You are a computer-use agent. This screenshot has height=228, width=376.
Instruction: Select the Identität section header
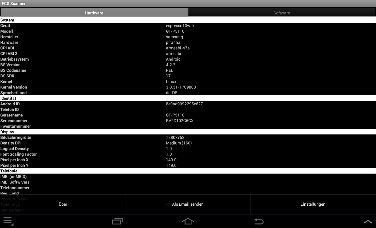pyautogui.click(x=188, y=98)
